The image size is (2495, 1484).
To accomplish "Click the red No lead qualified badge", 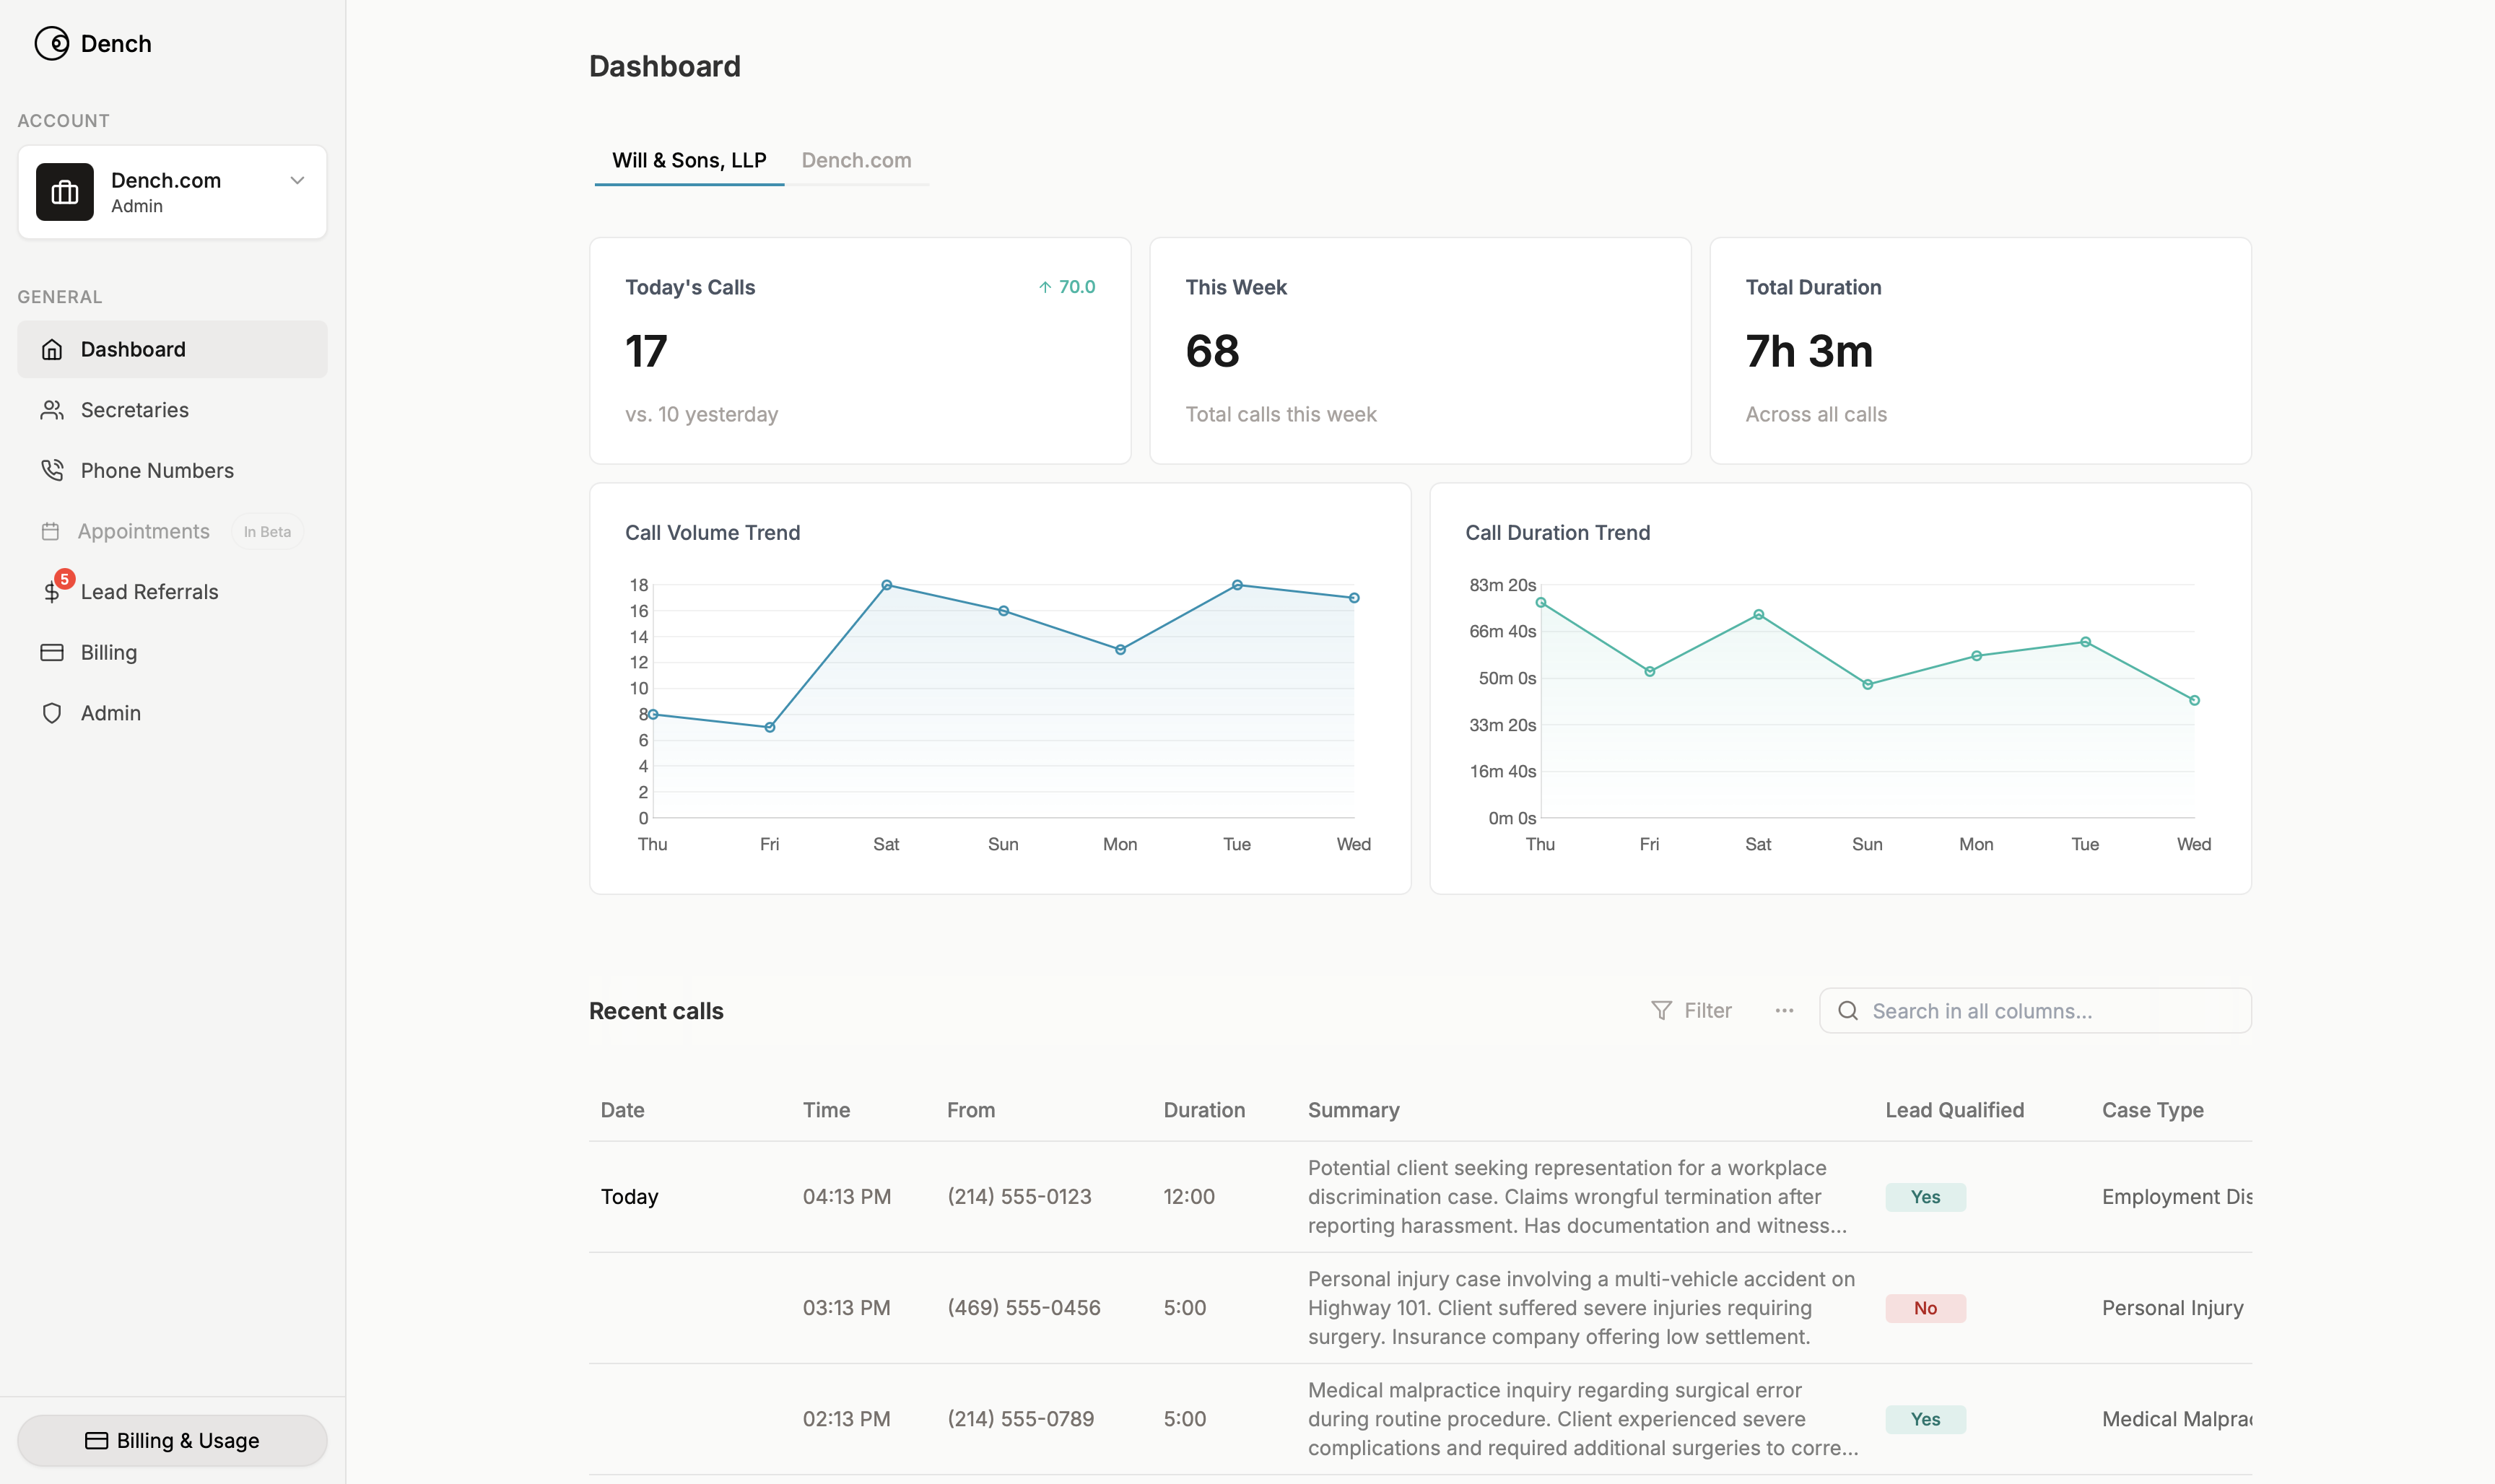I will tap(1925, 1308).
